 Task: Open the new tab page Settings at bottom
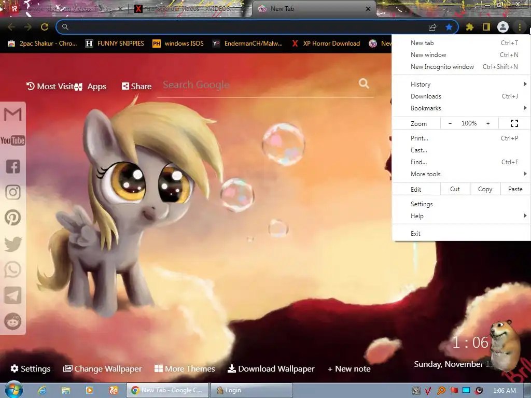pos(31,368)
